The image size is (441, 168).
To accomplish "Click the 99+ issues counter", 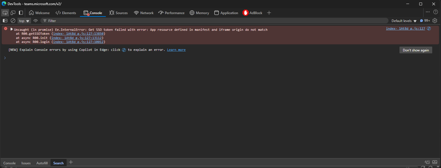I will pyautogui.click(x=425, y=21).
